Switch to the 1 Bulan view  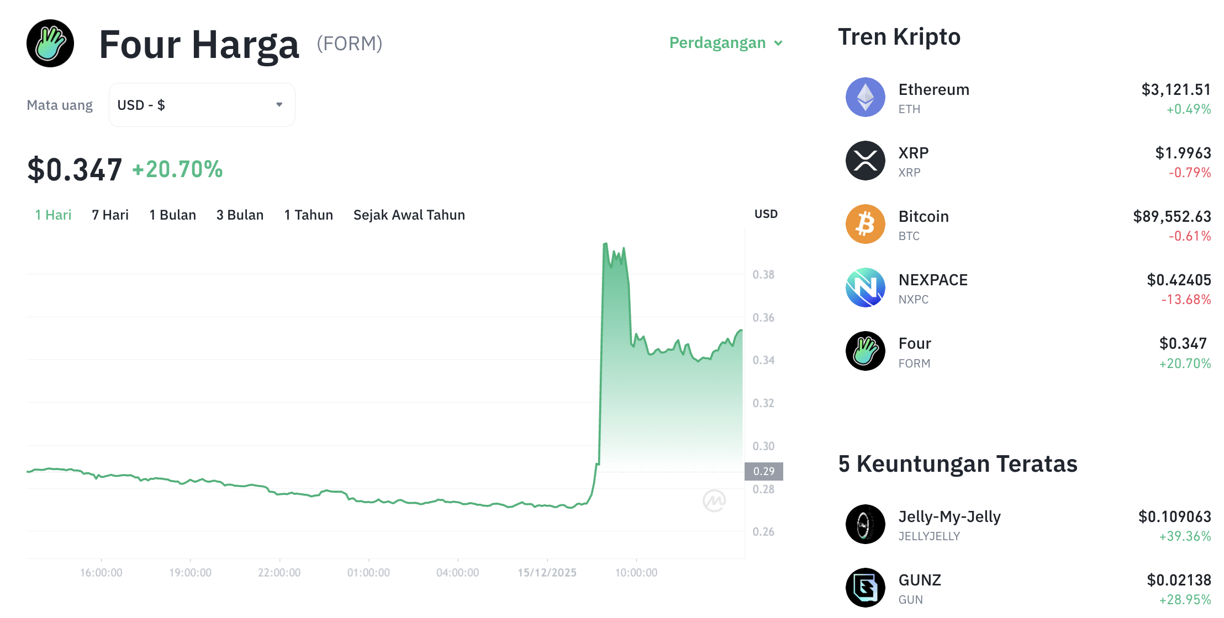pyautogui.click(x=173, y=215)
